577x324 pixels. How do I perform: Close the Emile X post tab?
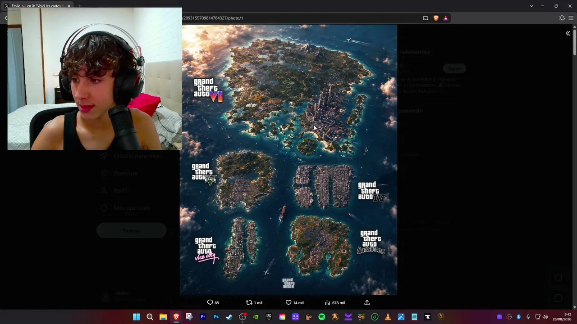tap(69, 6)
